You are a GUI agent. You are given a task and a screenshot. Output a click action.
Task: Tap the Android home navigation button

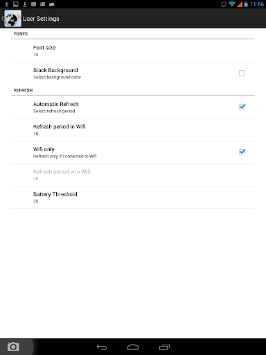pos(133,347)
